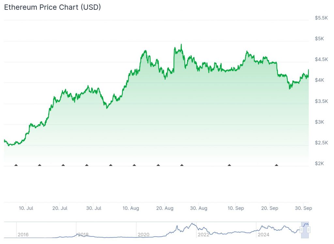Viewport: 334px width, 244px height.
Task: Click the diamond marker above the 20. Jul label
Action: tap(63, 165)
